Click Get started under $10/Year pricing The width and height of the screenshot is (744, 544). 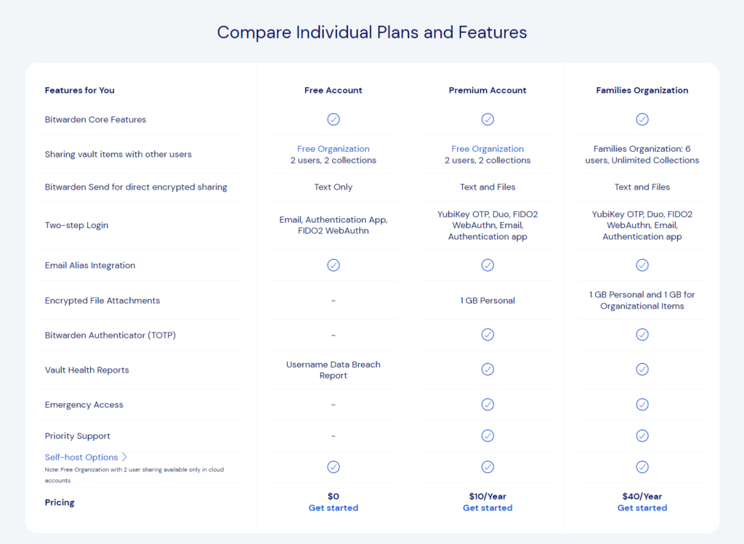(488, 508)
